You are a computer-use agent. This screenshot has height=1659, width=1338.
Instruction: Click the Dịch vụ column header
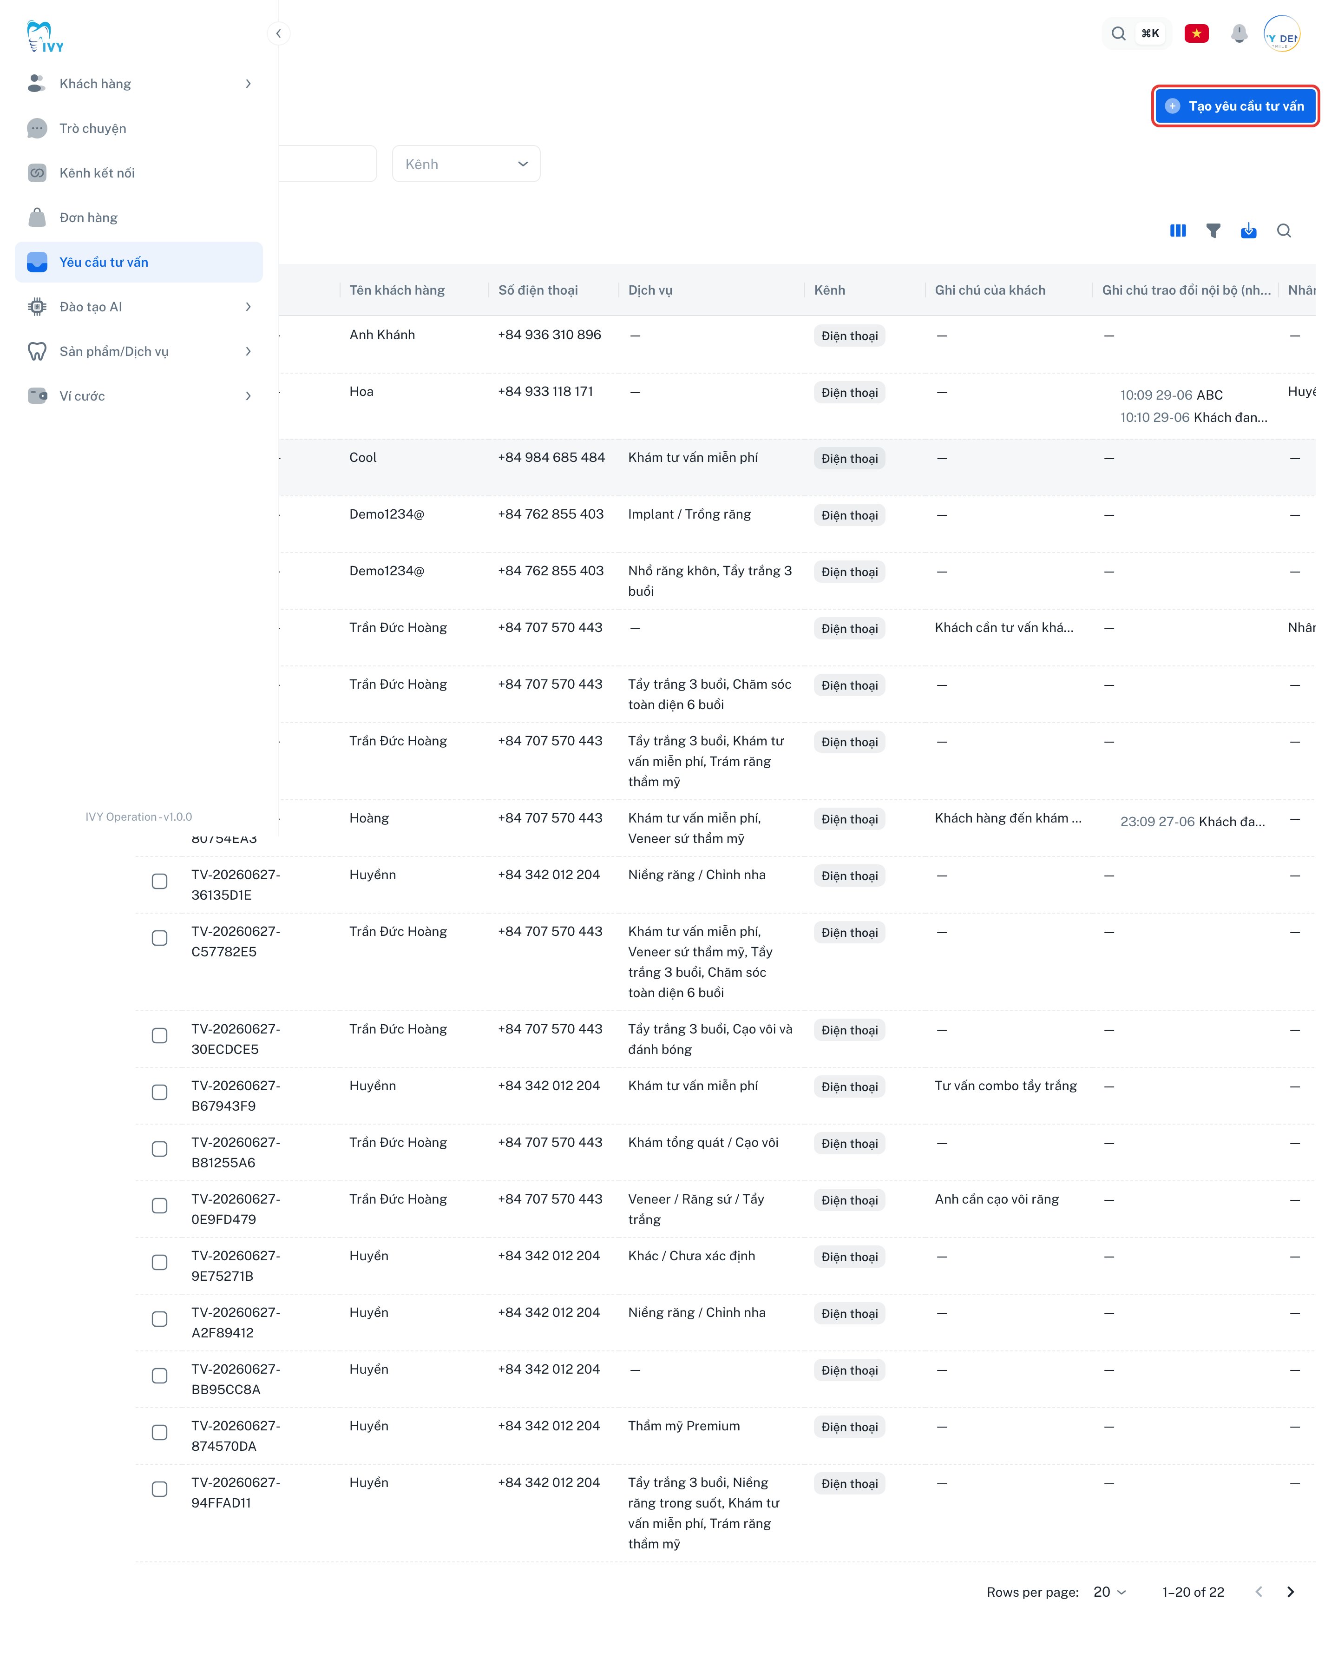650,290
